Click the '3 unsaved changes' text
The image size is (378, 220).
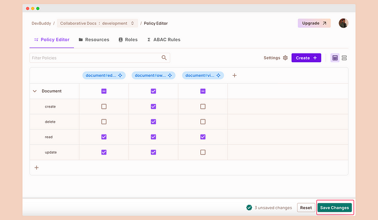pyautogui.click(x=273, y=208)
